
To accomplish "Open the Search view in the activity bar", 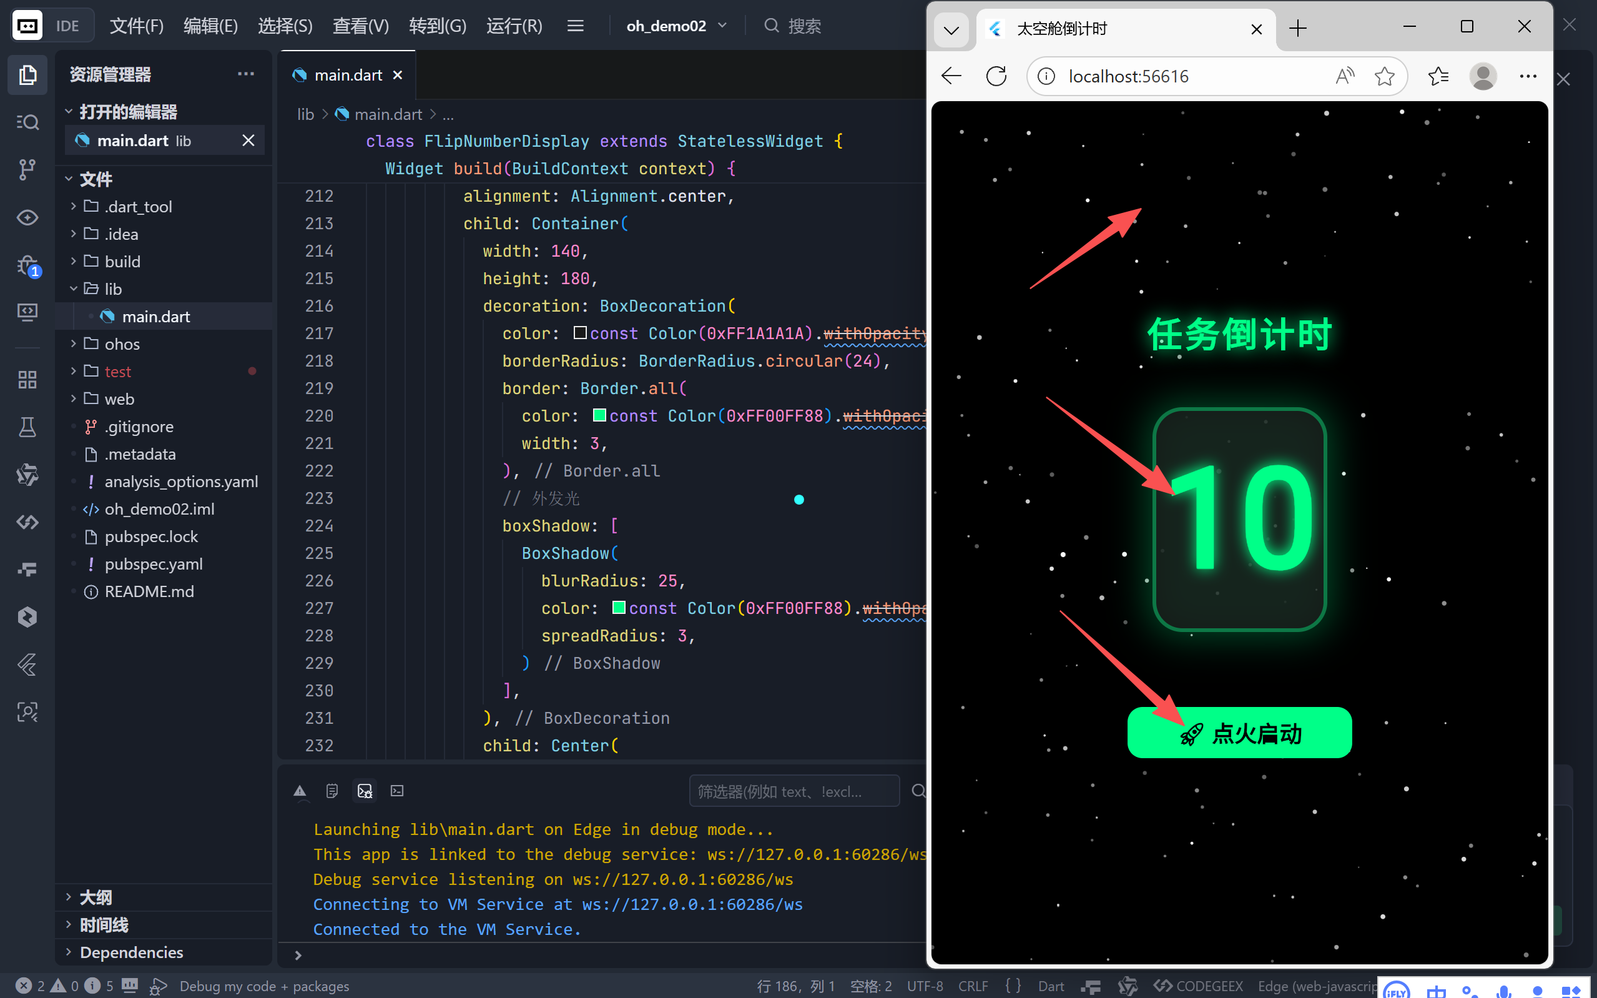I will coord(27,121).
